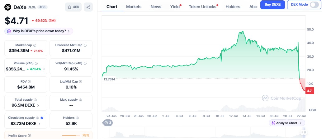Click the mini timeline navigator below chart

[204, 133]
